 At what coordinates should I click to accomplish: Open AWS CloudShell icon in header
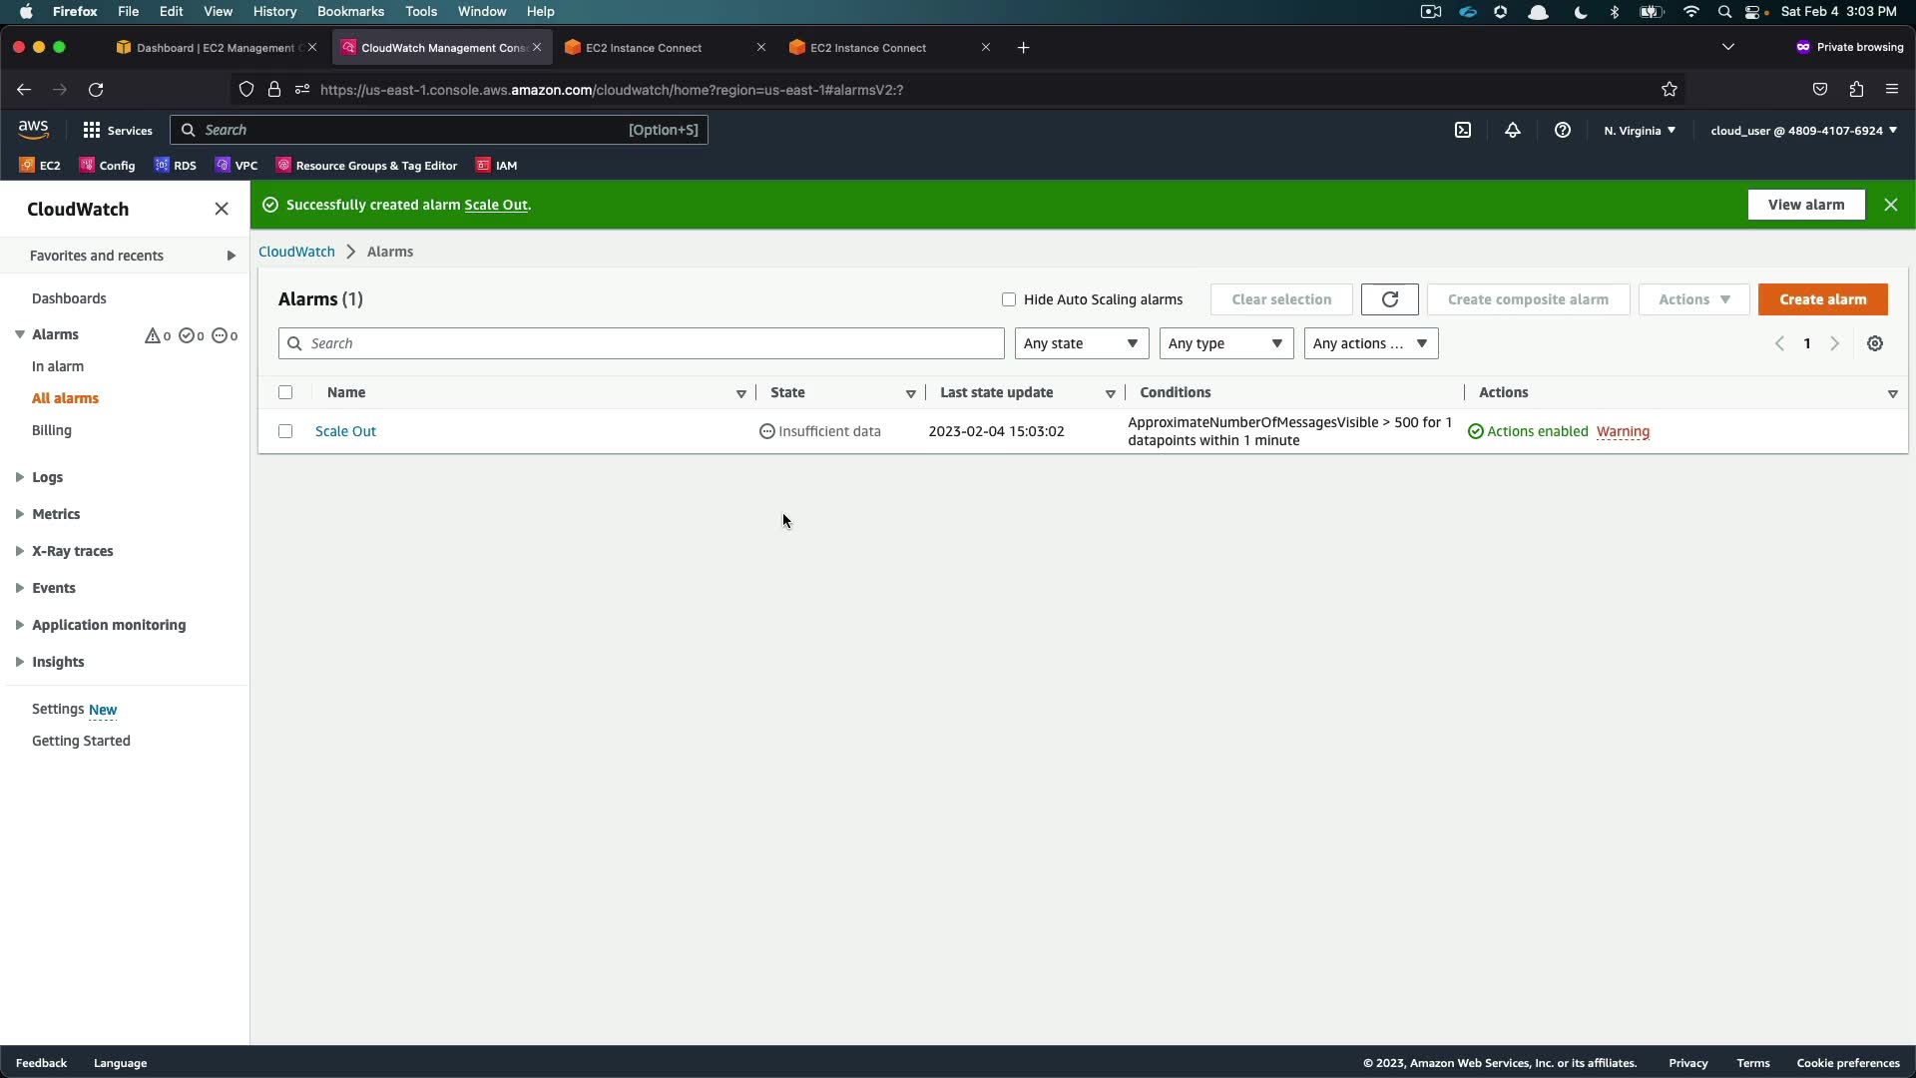click(1463, 130)
